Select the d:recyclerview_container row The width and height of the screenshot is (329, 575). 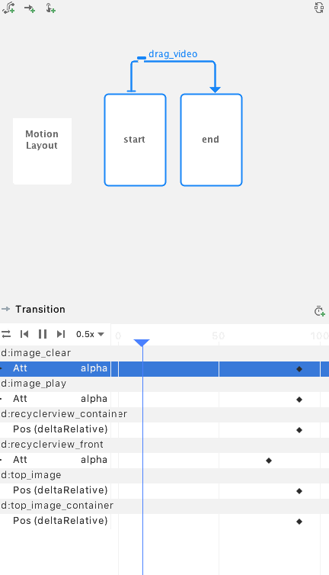click(164, 414)
